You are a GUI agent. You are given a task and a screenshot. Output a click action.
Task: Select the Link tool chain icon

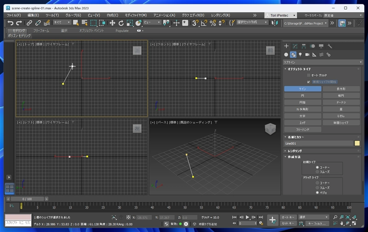pos(29,23)
